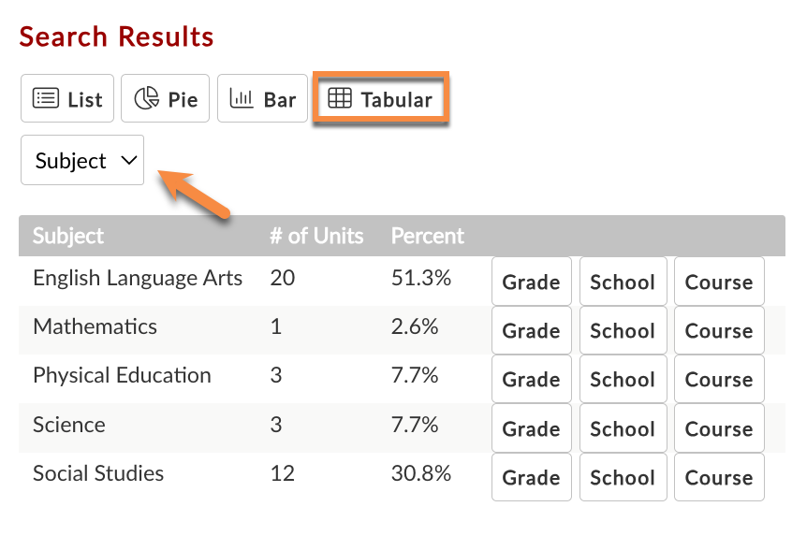
Task: Show Social Studies by School
Action: click(623, 477)
